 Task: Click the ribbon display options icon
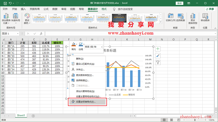[x=189, y=3]
